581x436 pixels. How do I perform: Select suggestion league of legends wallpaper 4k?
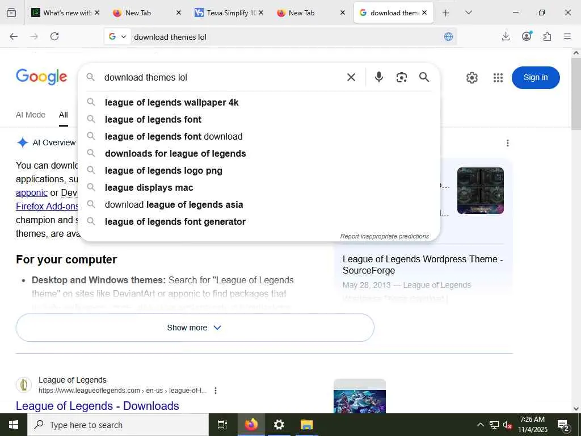tap(259, 102)
